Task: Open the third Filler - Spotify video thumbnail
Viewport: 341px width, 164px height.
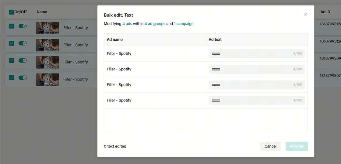Action: 47,62
